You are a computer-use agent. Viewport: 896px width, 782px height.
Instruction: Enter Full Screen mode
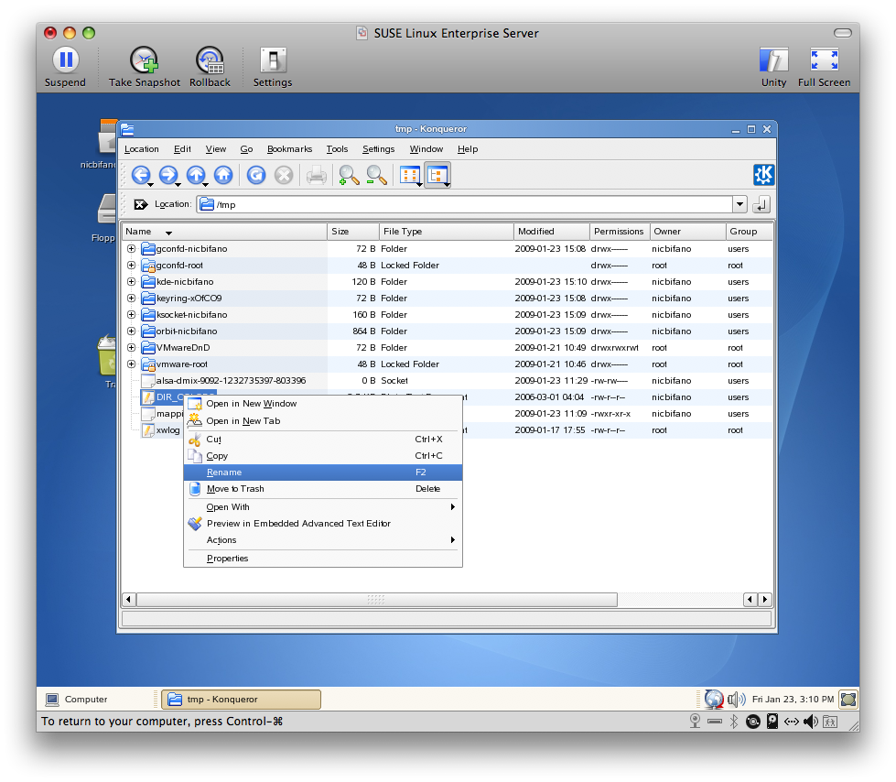[x=824, y=68]
